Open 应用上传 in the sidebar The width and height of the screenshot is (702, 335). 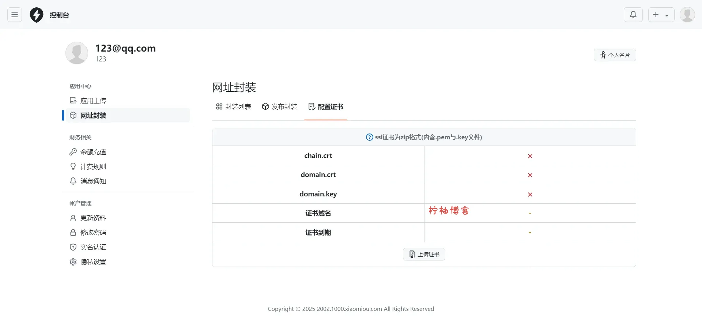[x=93, y=101]
